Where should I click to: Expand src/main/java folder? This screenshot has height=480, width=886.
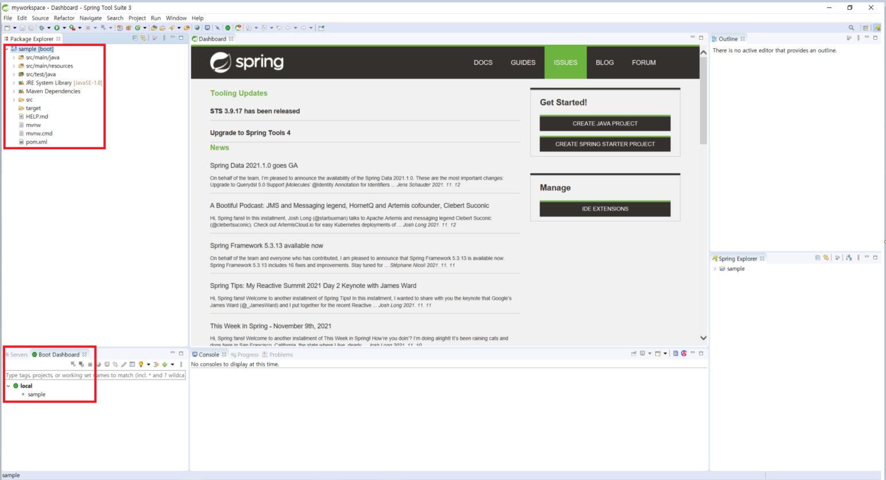(14, 57)
